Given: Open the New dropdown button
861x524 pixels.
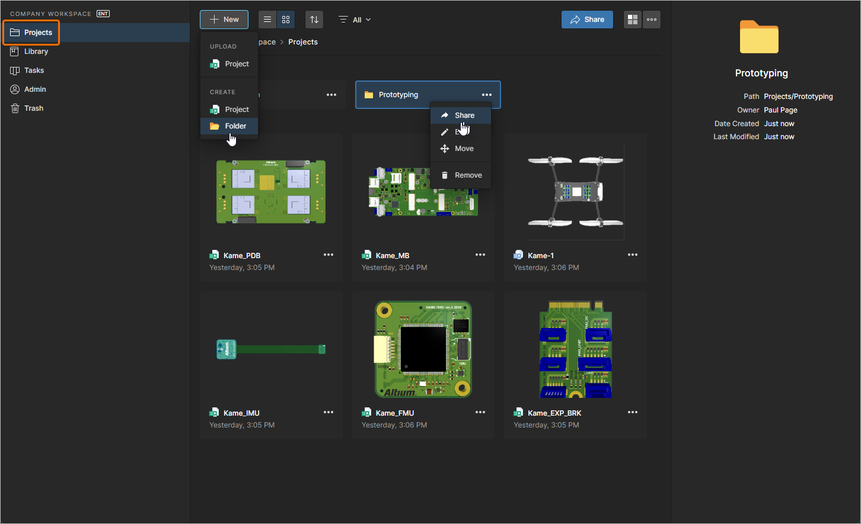Looking at the screenshot, I should tap(224, 19).
